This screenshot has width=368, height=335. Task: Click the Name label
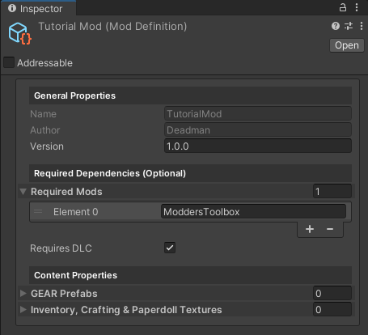(44, 114)
